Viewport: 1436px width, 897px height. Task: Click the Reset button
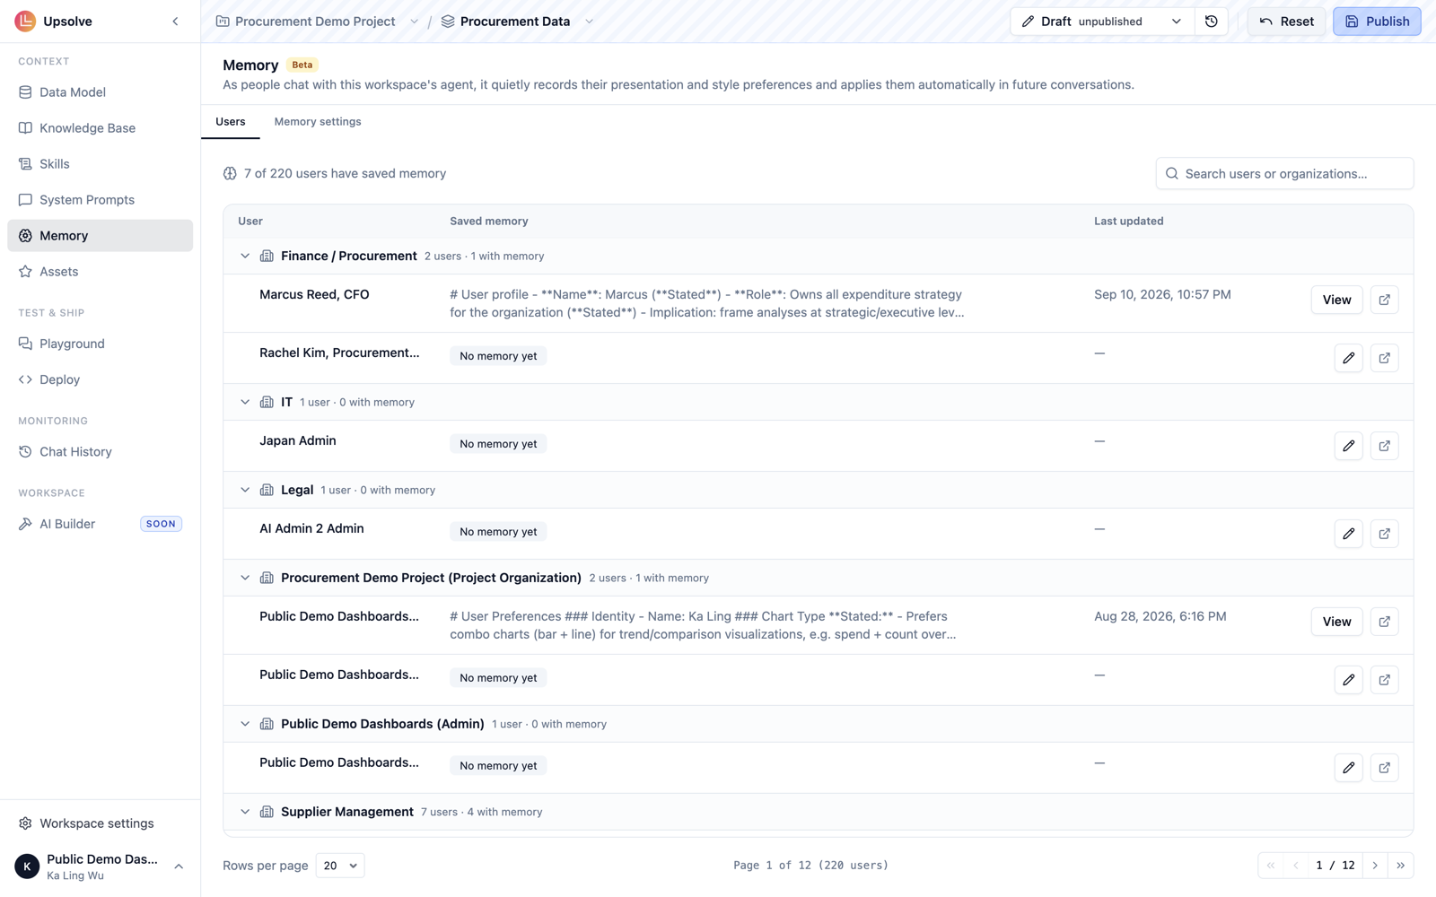click(x=1286, y=22)
